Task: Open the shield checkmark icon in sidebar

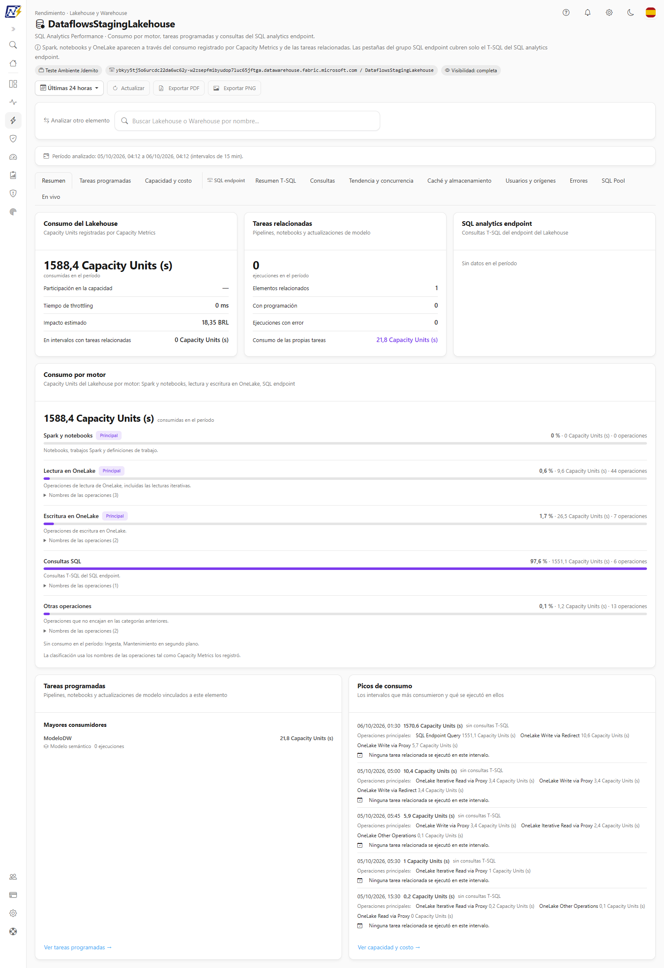Action: [13, 139]
